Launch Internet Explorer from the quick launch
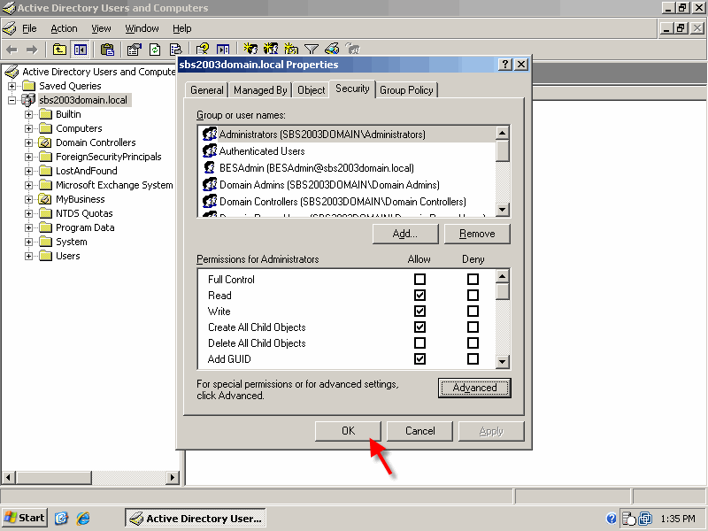 (x=82, y=518)
